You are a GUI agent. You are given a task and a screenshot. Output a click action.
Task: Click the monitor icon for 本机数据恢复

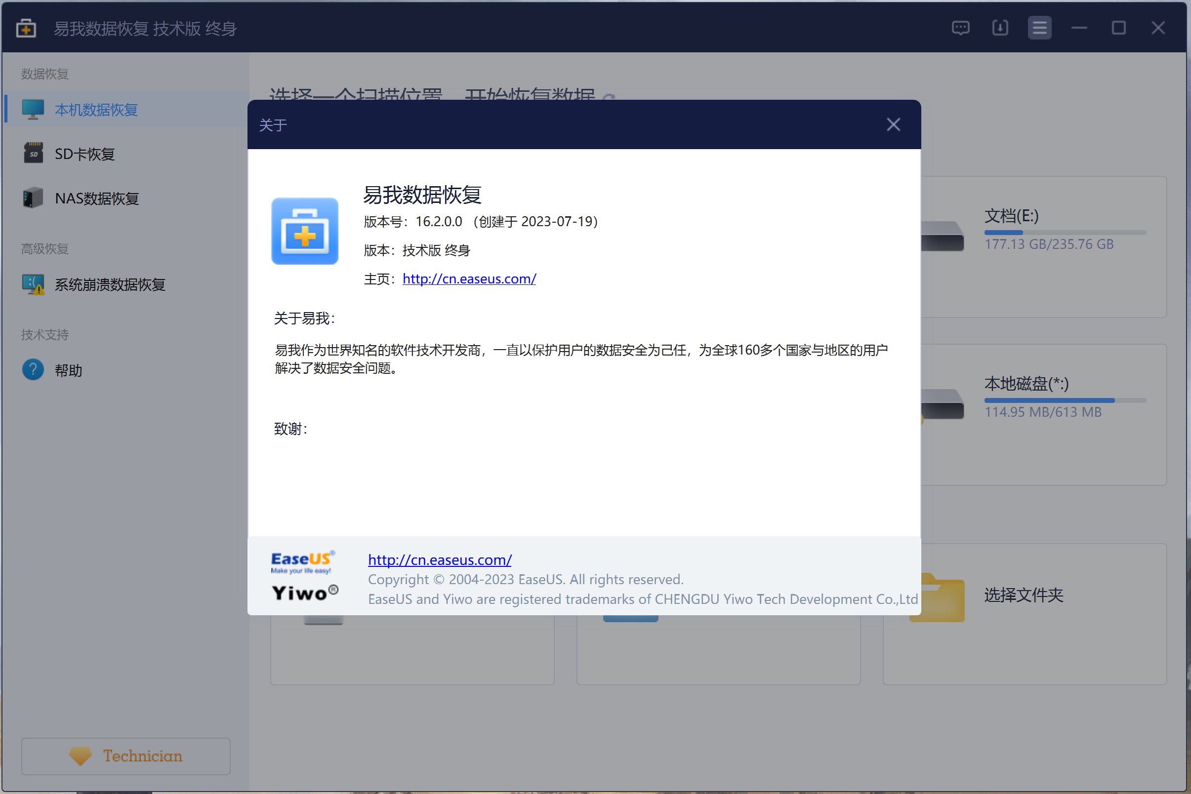[x=33, y=110]
